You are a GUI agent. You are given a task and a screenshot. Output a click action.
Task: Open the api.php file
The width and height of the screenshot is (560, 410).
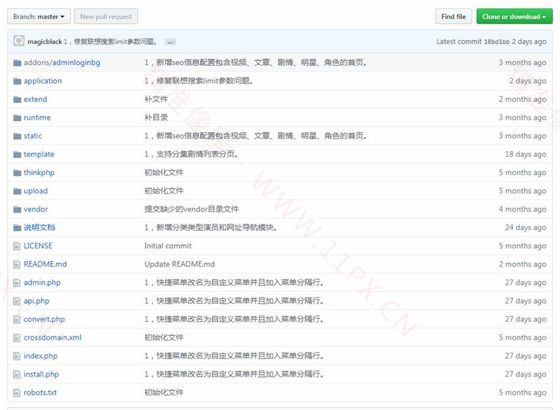point(36,301)
